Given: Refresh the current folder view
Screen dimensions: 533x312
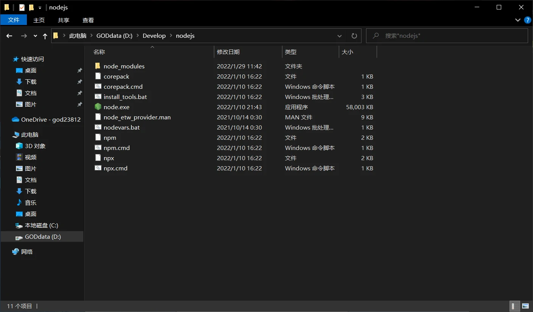Looking at the screenshot, I should pyautogui.click(x=354, y=36).
